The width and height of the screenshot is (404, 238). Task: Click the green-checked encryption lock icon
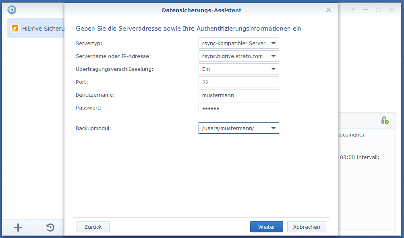pos(385,120)
